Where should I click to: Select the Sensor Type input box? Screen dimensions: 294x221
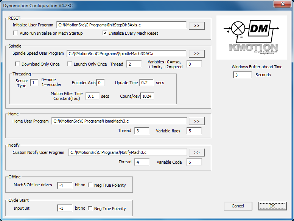coord(34,83)
